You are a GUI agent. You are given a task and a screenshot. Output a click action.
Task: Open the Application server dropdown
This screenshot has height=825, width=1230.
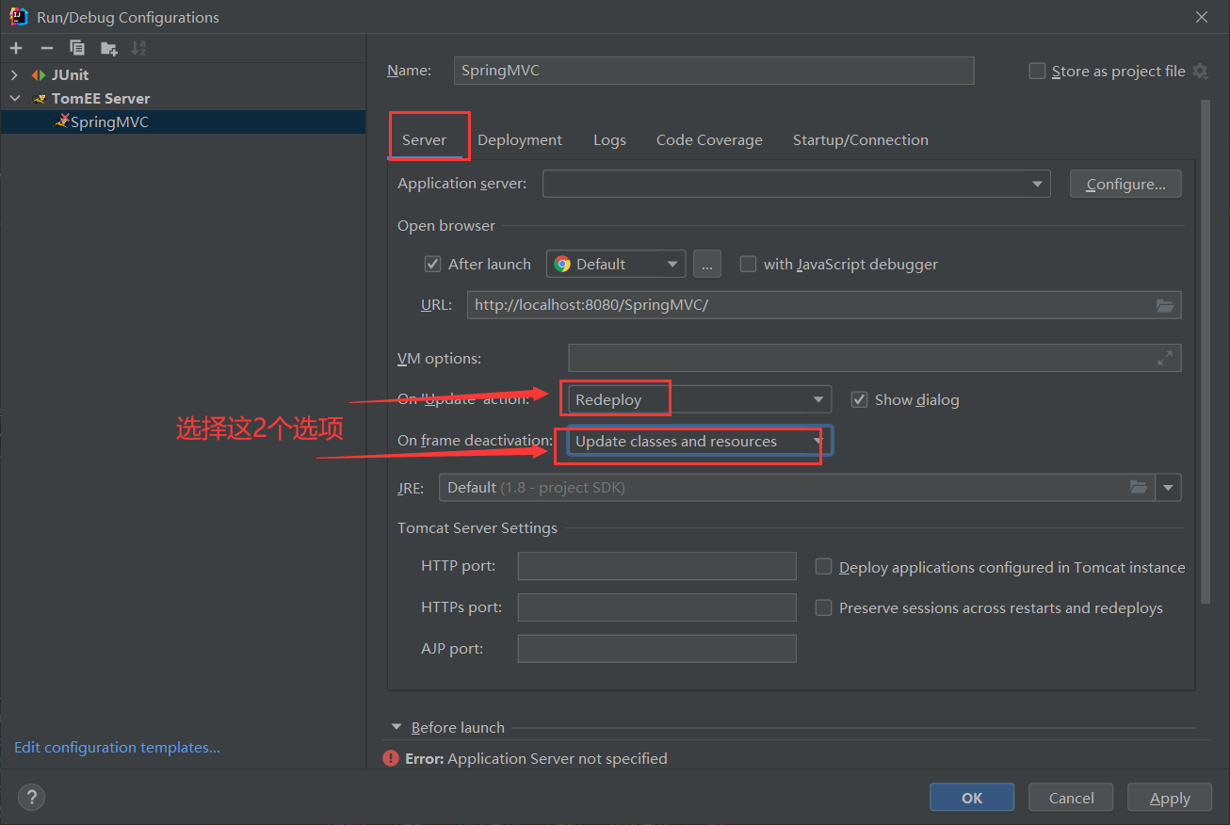(x=796, y=184)
